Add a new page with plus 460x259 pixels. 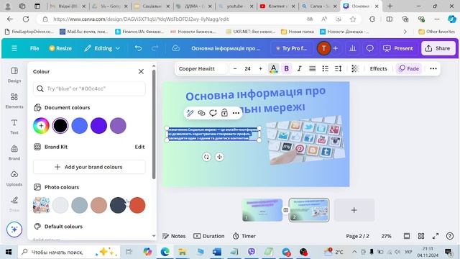click(x=354, y=210)
